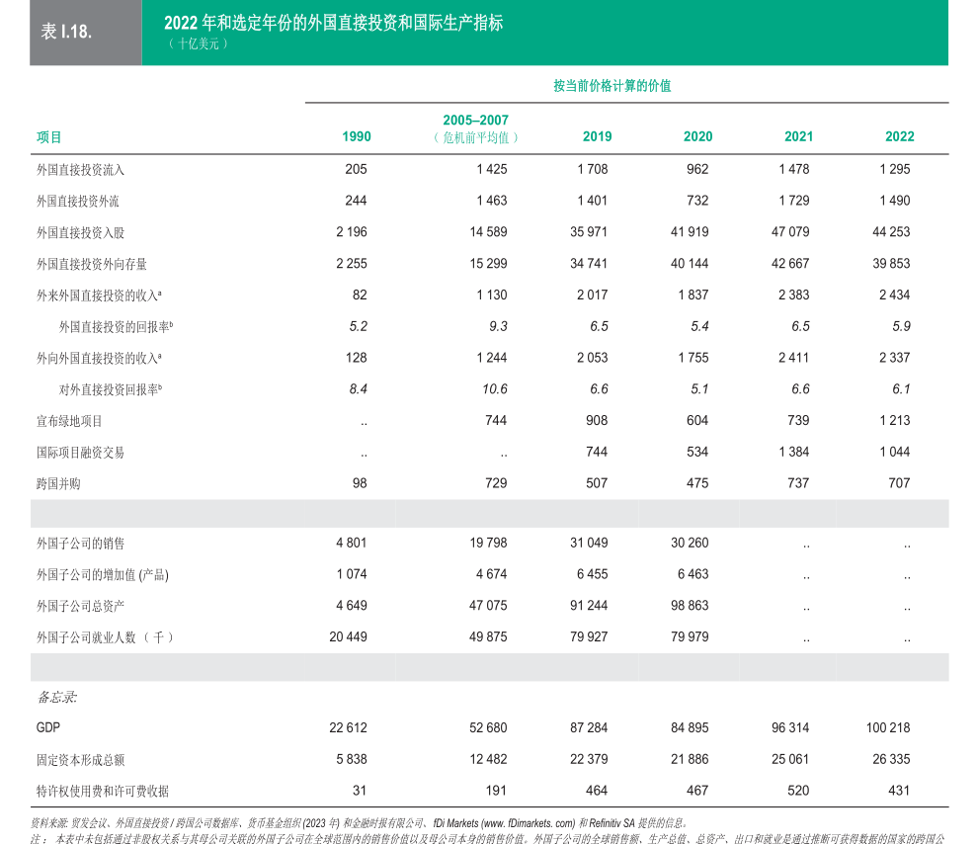Click the 固定资本形成总额 row label
Image resolution: width=978 pixels, height=844 pixels.
click(80, 760)
